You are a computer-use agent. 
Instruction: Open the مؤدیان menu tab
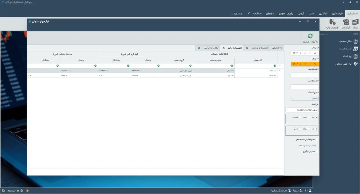[x=270, y=14]
